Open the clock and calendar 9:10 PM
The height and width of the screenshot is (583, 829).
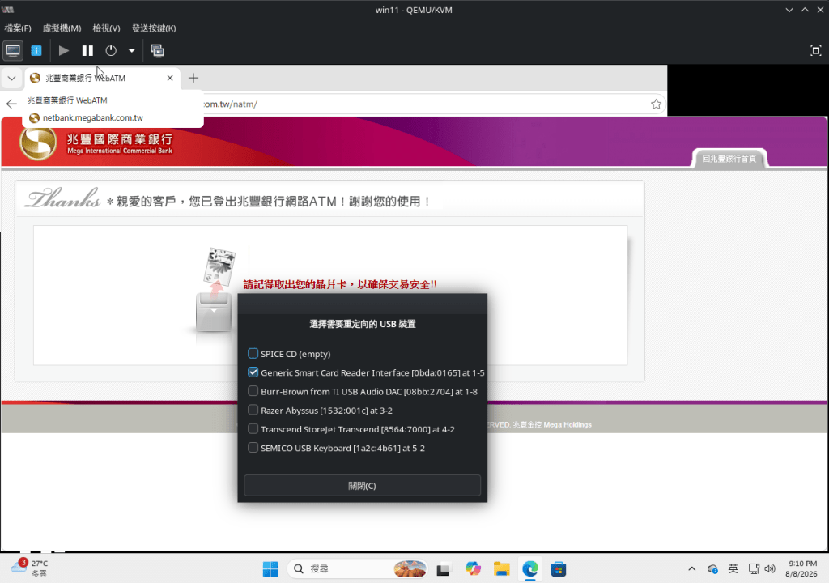802,568
